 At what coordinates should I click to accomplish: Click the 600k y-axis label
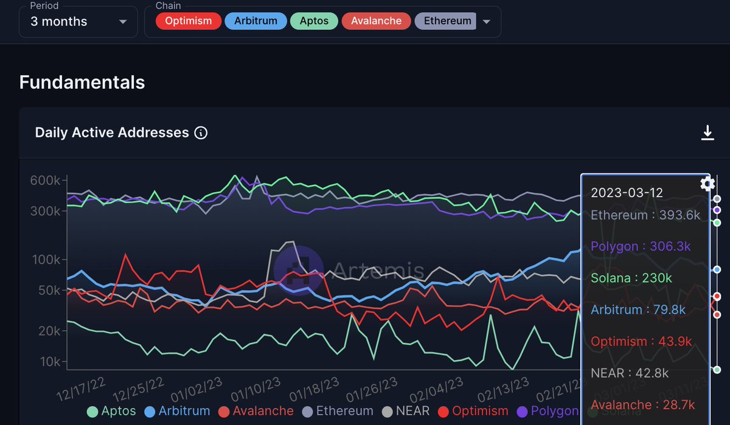(45, 181)
